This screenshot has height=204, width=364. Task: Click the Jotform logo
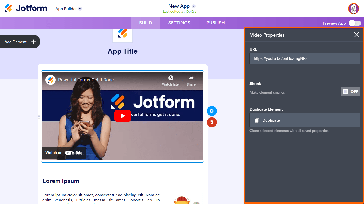(x=26, y=8)
